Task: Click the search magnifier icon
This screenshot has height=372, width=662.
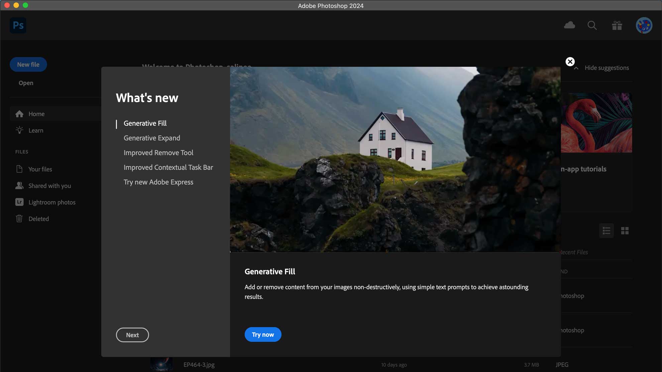Action: 592,25
